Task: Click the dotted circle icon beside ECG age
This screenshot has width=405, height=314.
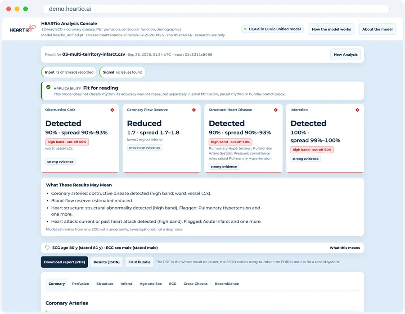Action: (47, 248)
